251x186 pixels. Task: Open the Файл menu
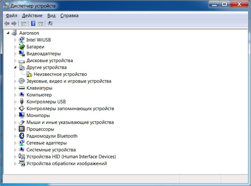11,15
